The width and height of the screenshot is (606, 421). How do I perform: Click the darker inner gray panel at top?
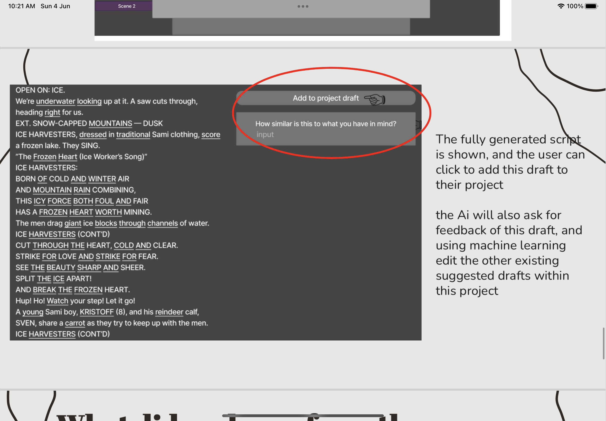pyautogui.click(x=290, y=26)
